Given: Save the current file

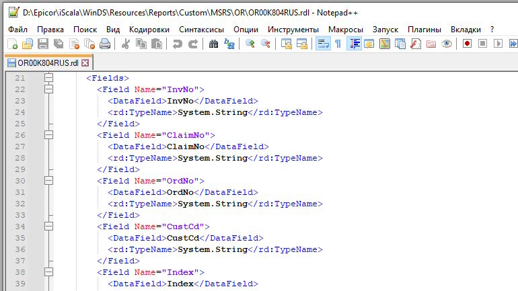Looking at the screenshot, I should 43,44.
